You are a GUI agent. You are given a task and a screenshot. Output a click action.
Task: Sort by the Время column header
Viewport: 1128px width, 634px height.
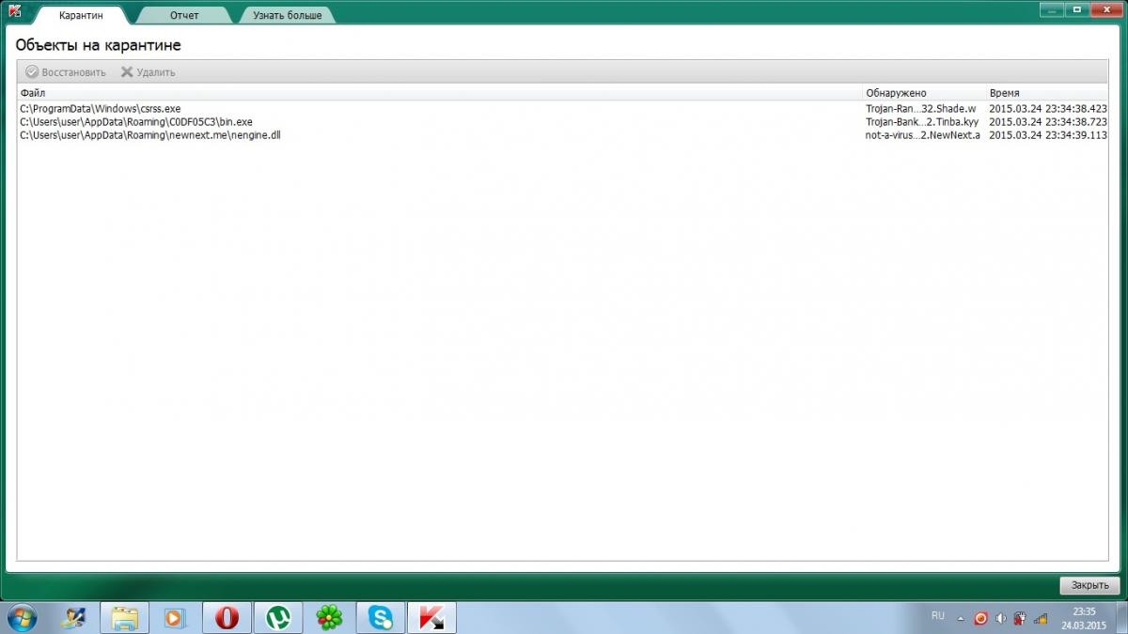point(1047,93)
